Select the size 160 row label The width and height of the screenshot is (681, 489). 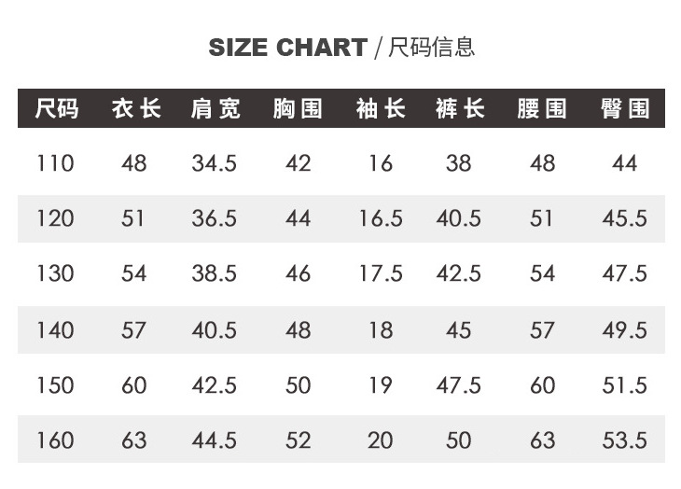point(55,440)
